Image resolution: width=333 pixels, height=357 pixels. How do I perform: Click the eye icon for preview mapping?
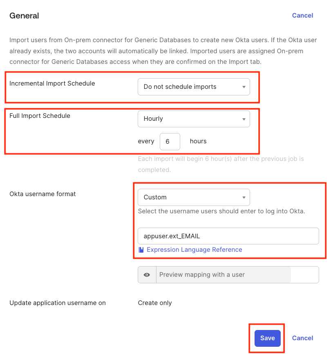click(x=147, y=275)
